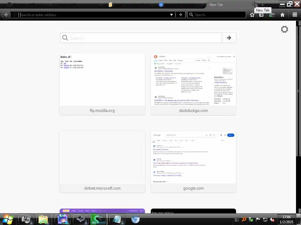Show site info icon in address bar
The image size is (301, 225).
[15, 15]
